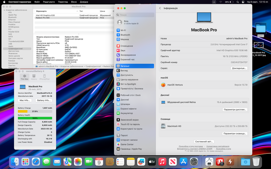Click Battery Health 103% bar
This screenshot has height=169, width=271.
[x=35, y=118]
